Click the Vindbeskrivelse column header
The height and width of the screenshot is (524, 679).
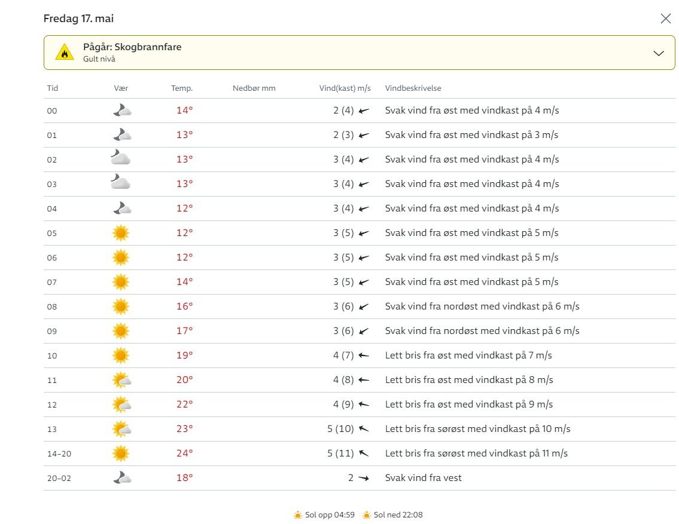tap(413, 88)
